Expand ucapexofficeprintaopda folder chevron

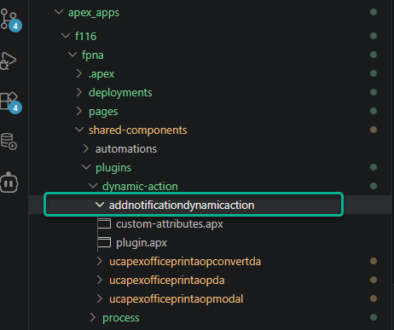tap(99, 280)
